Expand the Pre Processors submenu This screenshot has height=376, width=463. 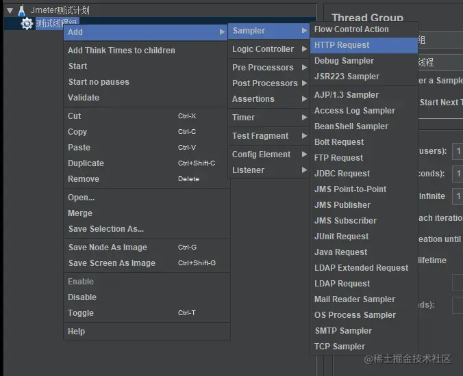(269, 68)
